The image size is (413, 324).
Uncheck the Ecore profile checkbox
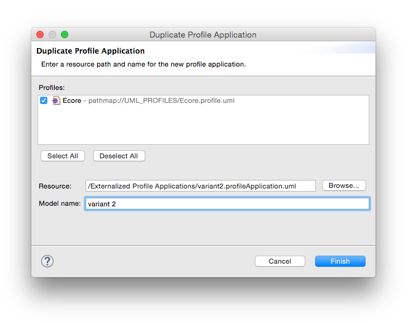click(x=44, y=100)
